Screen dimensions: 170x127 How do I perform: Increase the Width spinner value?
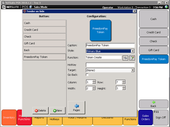coord(94,87)
